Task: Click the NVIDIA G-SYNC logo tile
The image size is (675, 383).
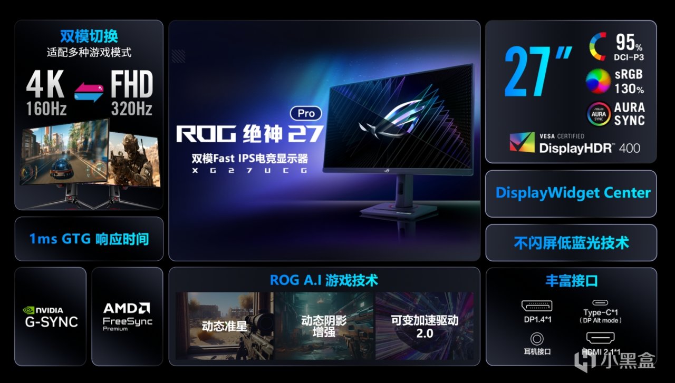Action: coord(51,317)
